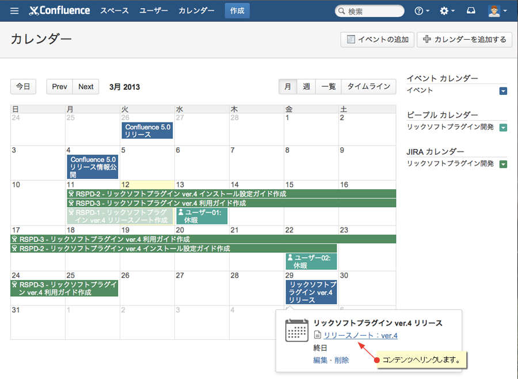518x379 pixels.
Task: Jump to 今日
Action: pos(23,87)
